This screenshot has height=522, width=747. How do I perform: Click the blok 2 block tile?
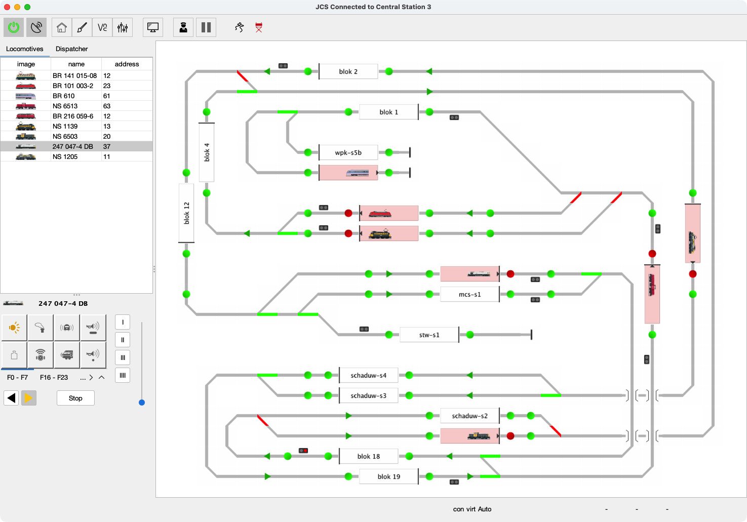point(348,71)
